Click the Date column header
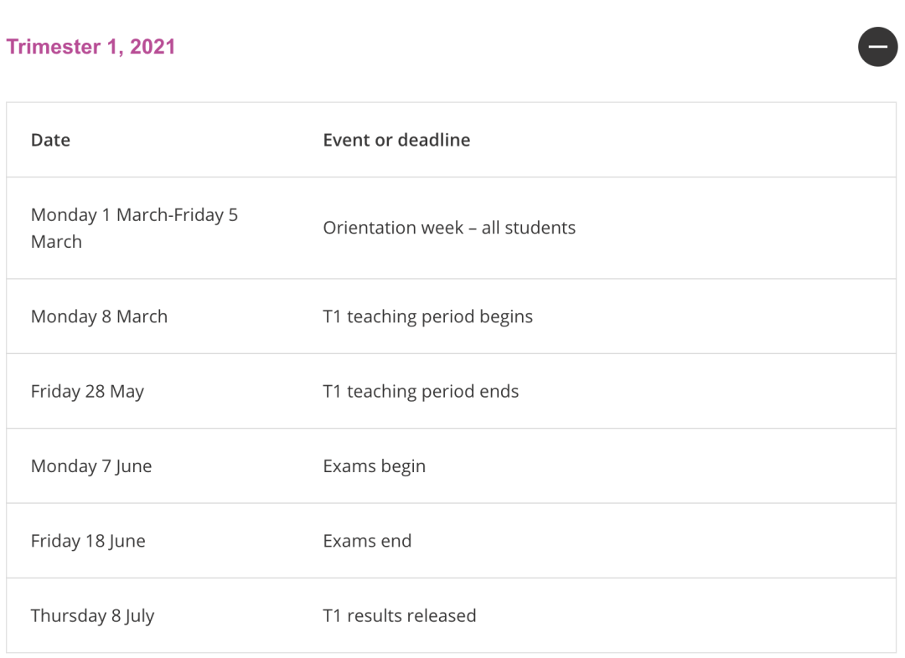This screenshot has height=658, width=905. click(51, 140)
